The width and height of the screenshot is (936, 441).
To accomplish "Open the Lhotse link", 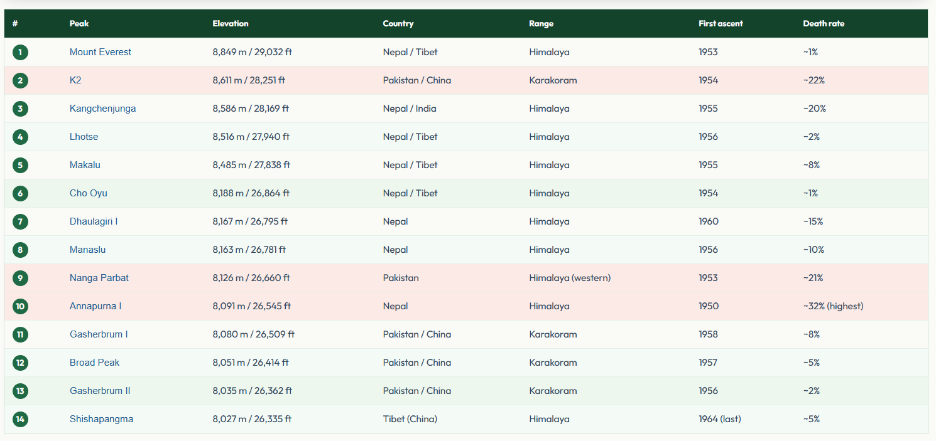I will pos(84,137).
